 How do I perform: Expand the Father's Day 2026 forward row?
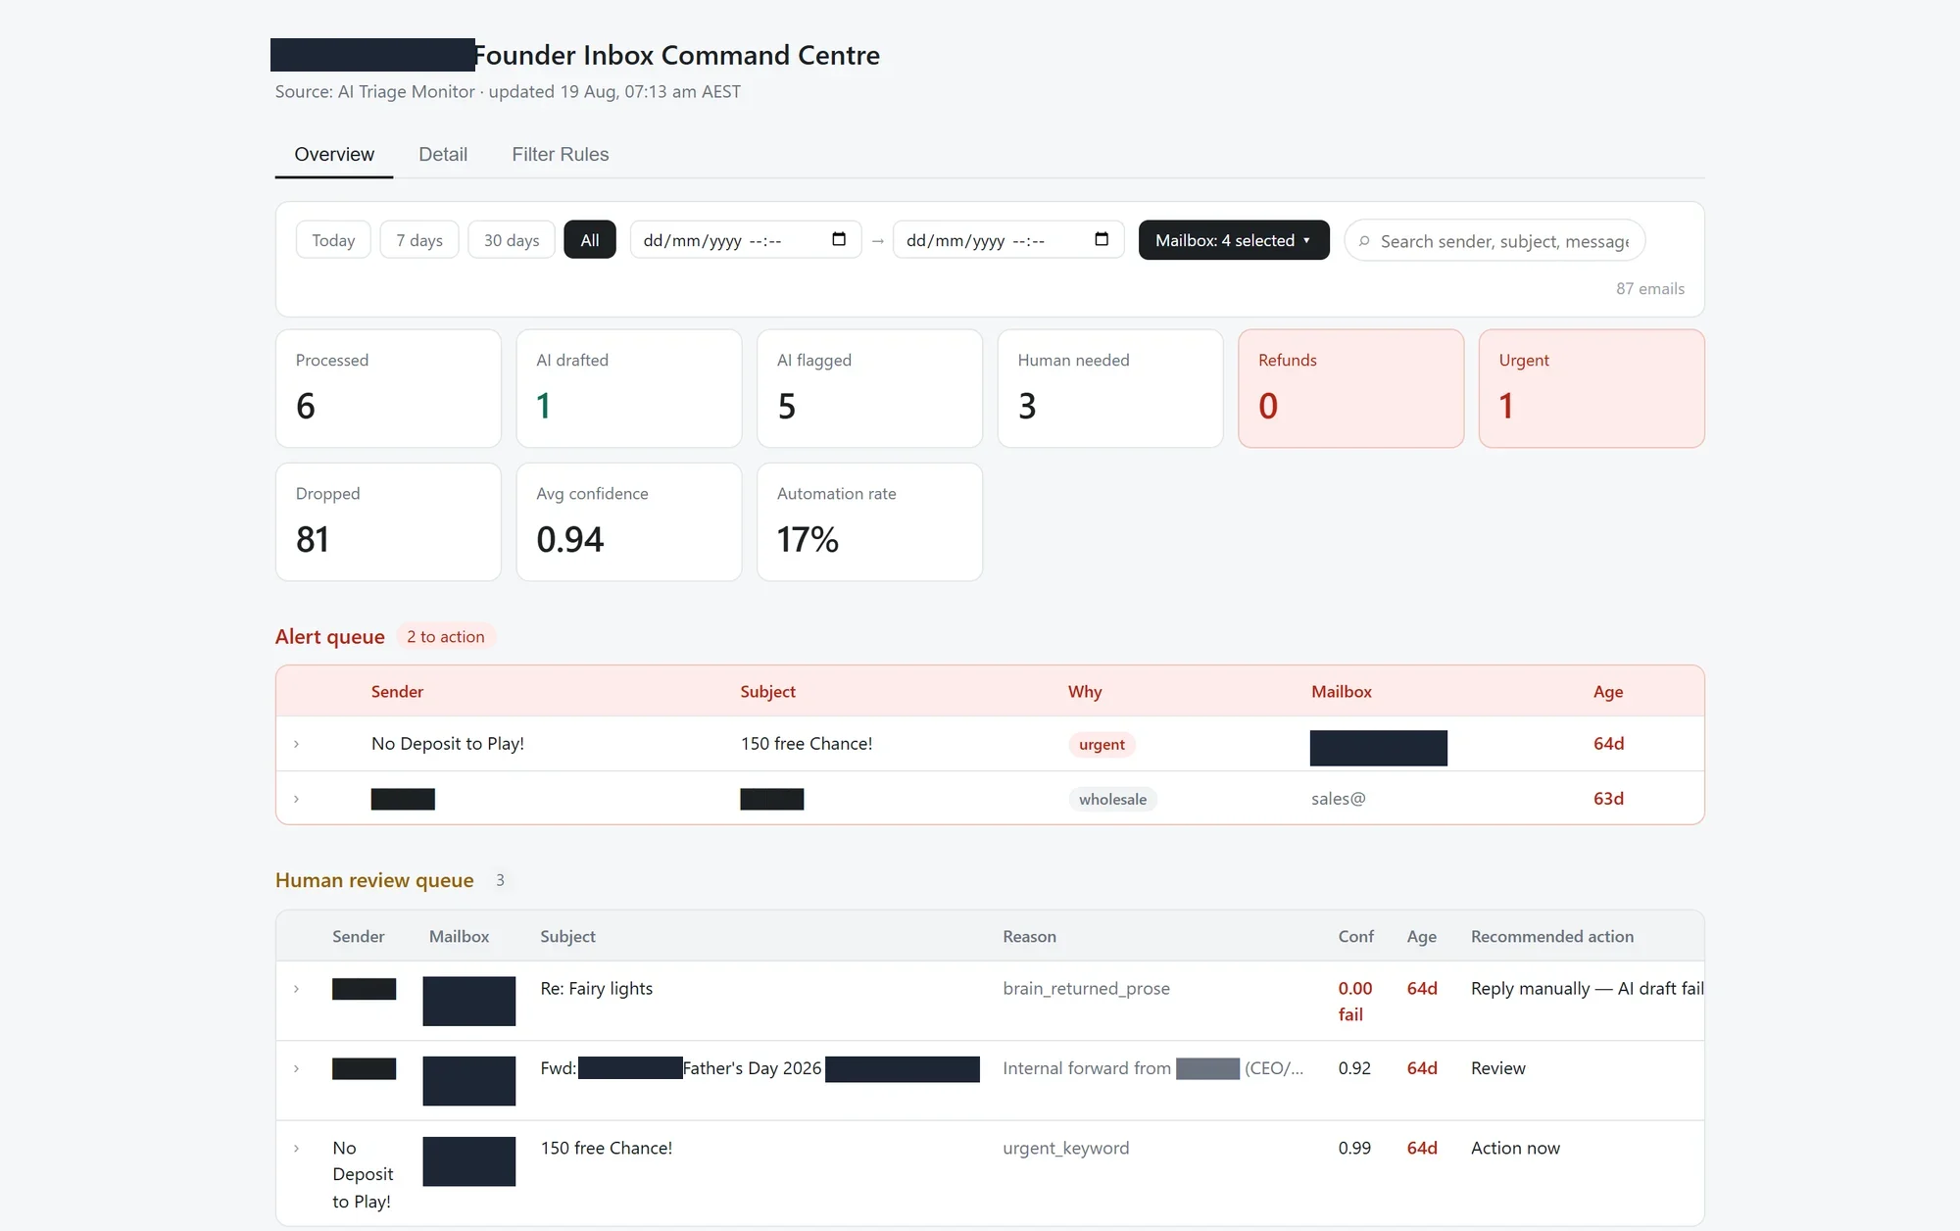pos(296,1068)
